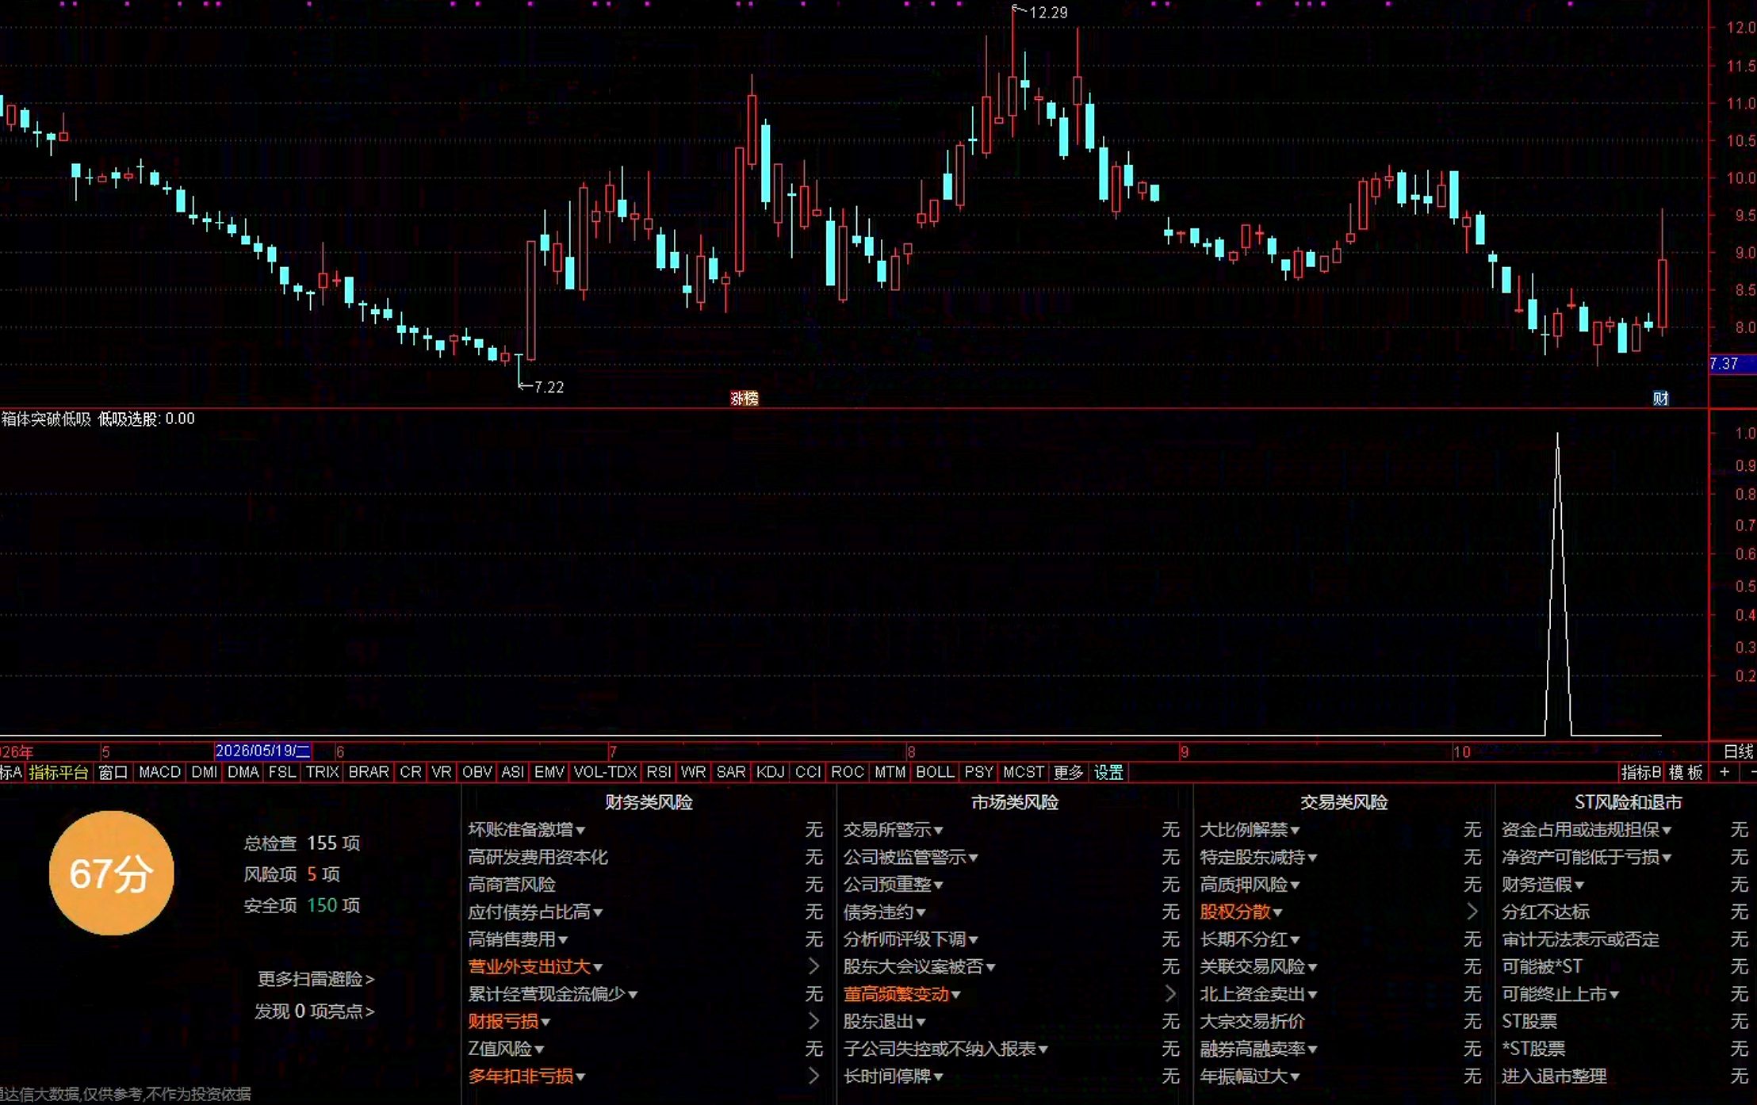Switch to the VOL-TDX indicator
Image resolution: width=1757 pixels, height=1105 pixels.
click(x=605, y=772)
